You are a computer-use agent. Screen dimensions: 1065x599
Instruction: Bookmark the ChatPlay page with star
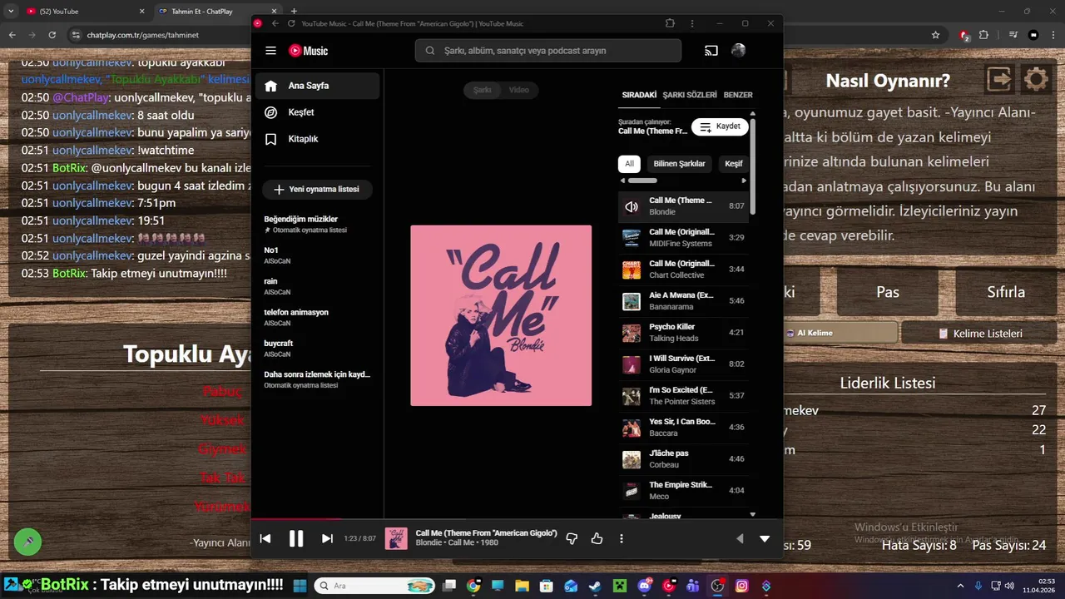click(x=935, y=35)
